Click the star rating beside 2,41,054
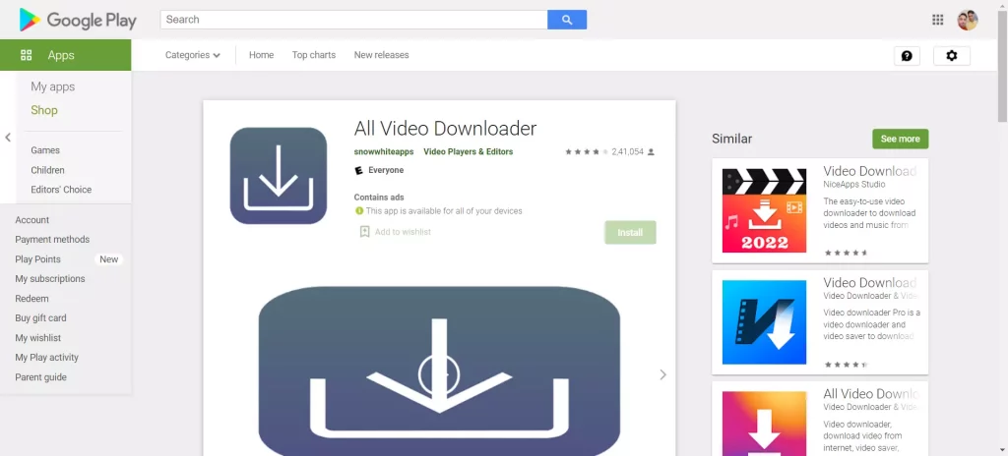 587,152
